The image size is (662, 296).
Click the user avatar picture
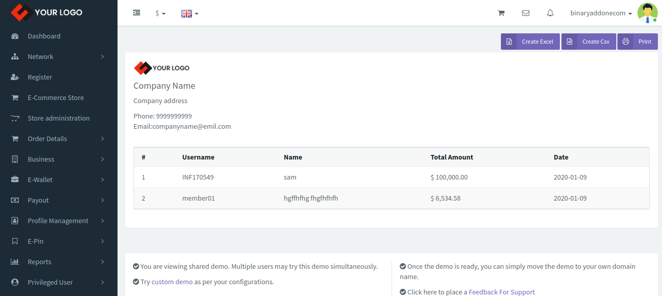648,13
